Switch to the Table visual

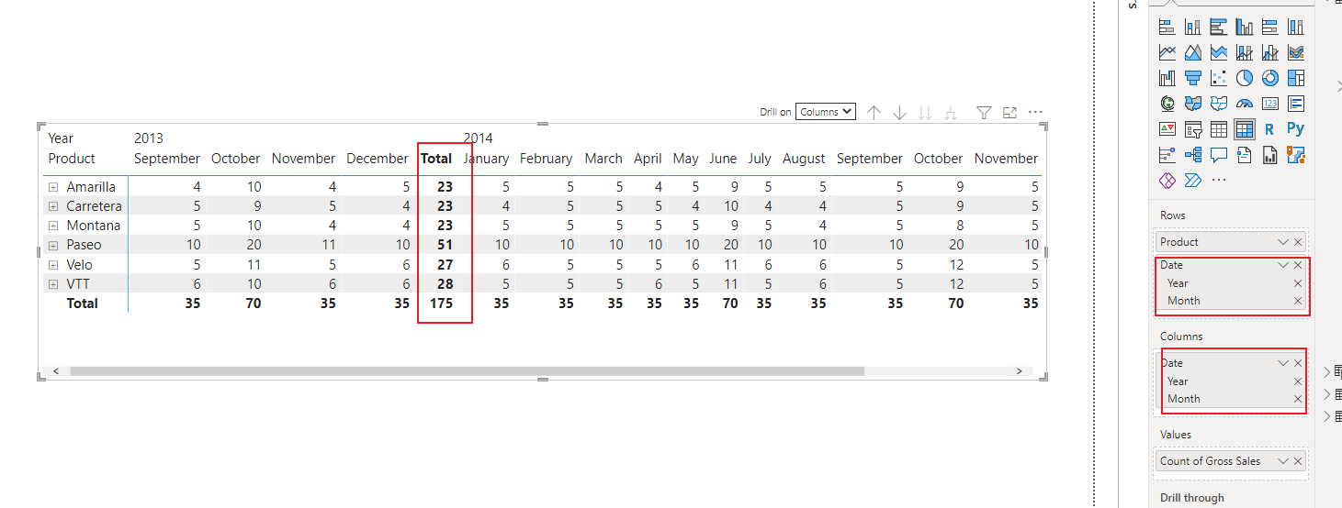(x=1219, y=129)
